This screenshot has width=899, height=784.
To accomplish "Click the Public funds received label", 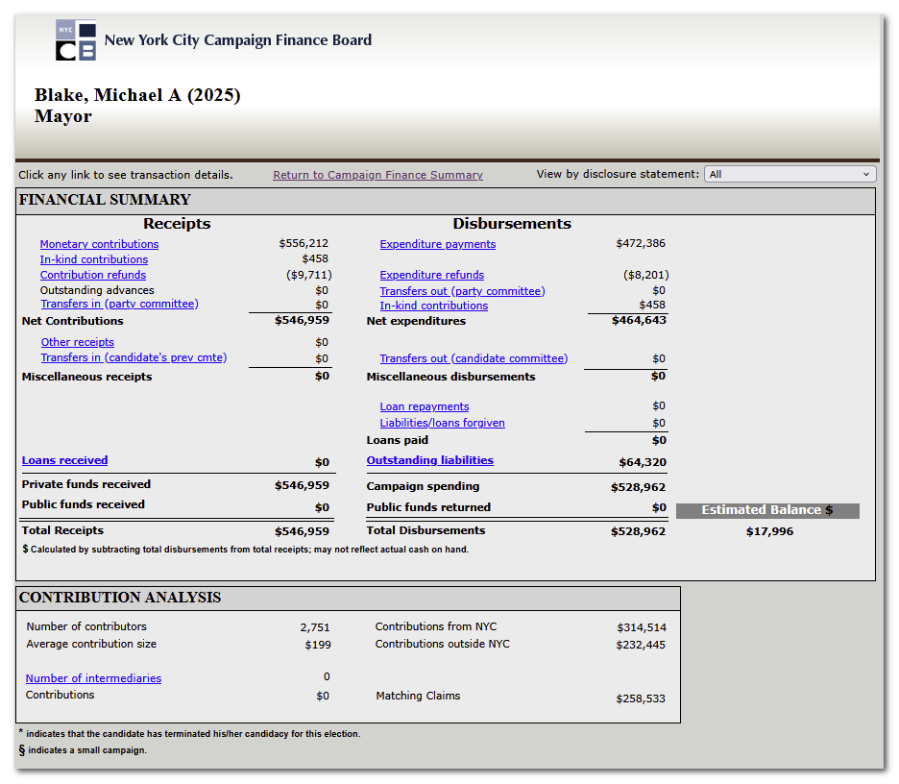I will (84, 504).
